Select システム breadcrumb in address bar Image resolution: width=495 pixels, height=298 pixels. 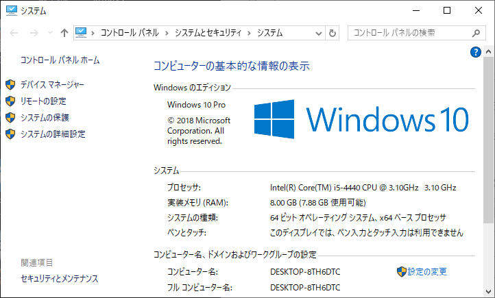click(x=269, y=33)
